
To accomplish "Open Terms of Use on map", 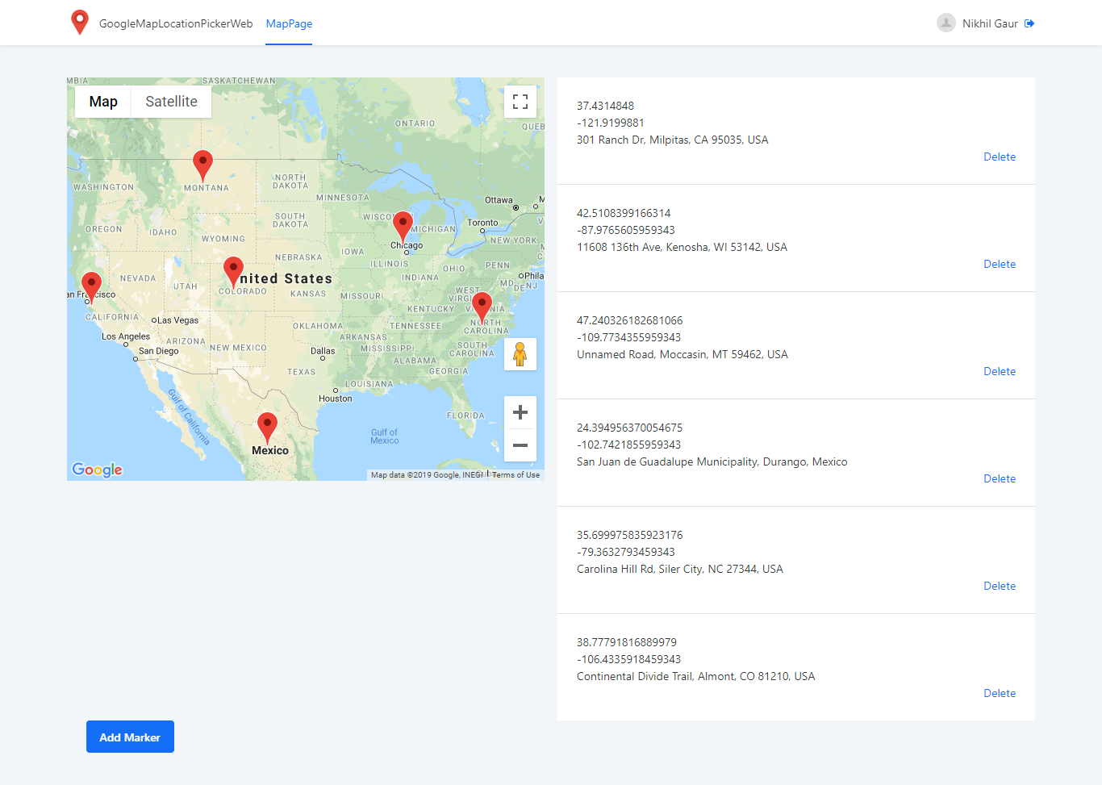I will coord(516,475).
